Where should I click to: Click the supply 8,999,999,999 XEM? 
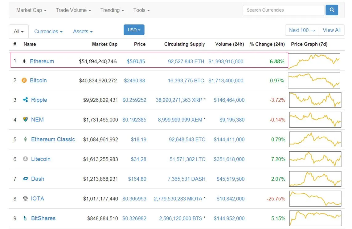pos(180,120)
